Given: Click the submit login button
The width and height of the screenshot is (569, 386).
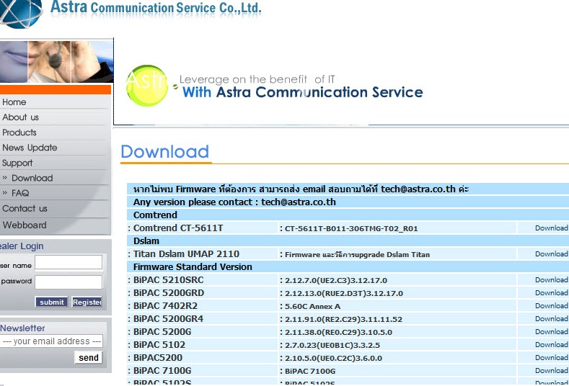Looking at the screenshot, I should 51,302.
